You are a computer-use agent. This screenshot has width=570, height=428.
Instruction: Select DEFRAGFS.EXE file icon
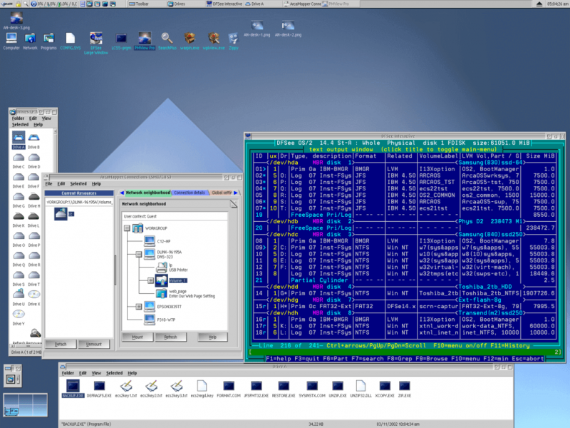click(99, 389)
